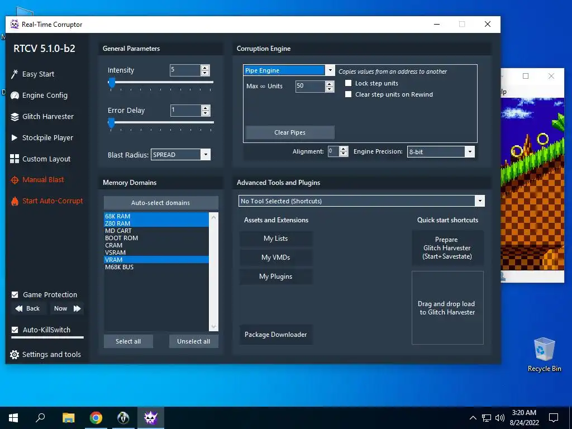Open the Blast Radius SPREAD dropdown

coord(206,155)
